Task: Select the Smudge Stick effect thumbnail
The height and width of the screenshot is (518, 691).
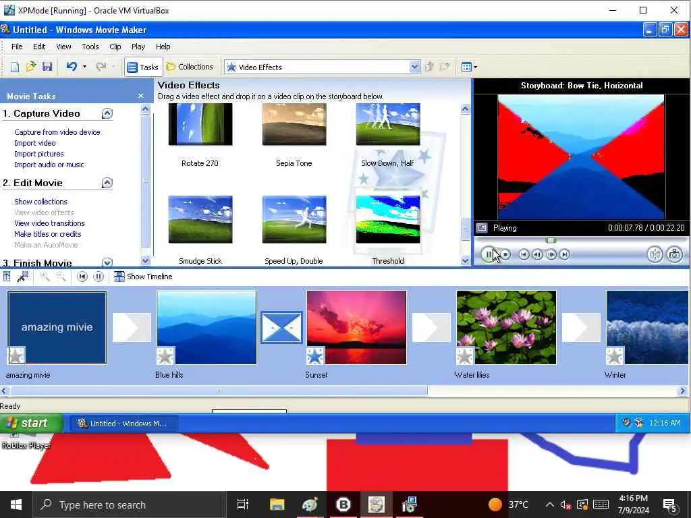Action: tap(200, 219)
